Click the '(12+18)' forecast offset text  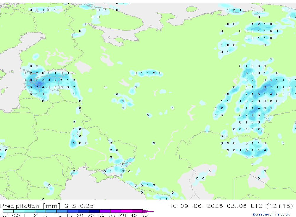280,206
